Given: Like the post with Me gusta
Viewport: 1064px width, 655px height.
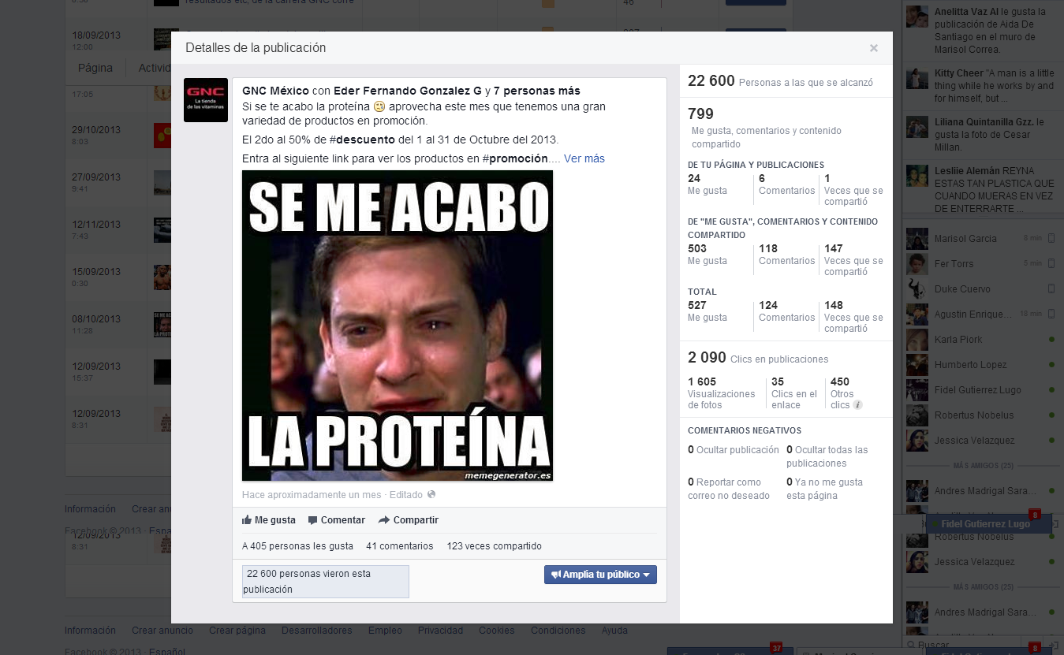Looking at the screenshot, I should 269,520.
